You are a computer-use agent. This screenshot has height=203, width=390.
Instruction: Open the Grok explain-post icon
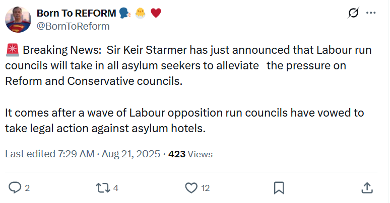point(353,13)
